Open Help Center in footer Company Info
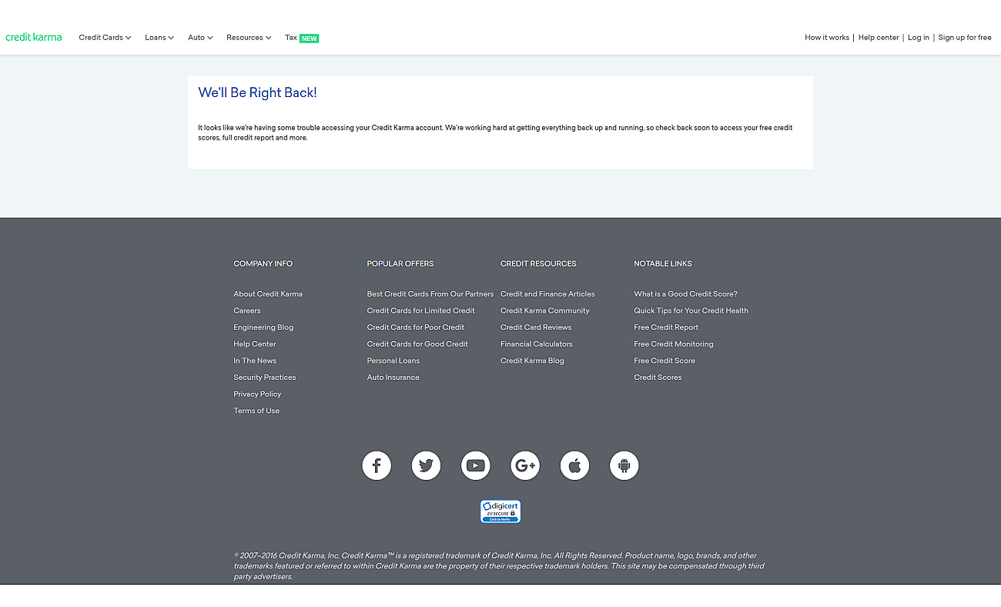Viewport: 1001px width, 607px height. coord(255,344)
